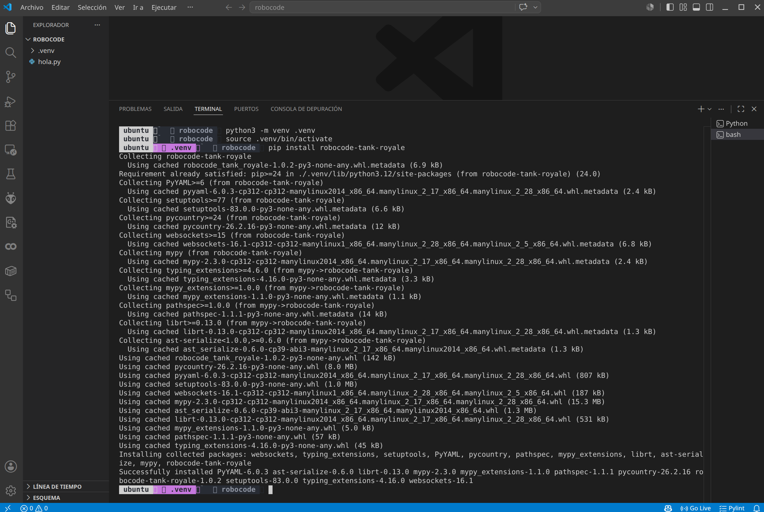Maximize the terminal panel size
764x512 pixels.
[x=741, y=109]
